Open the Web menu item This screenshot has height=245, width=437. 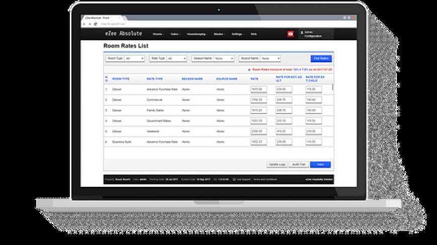click(253, 34)
